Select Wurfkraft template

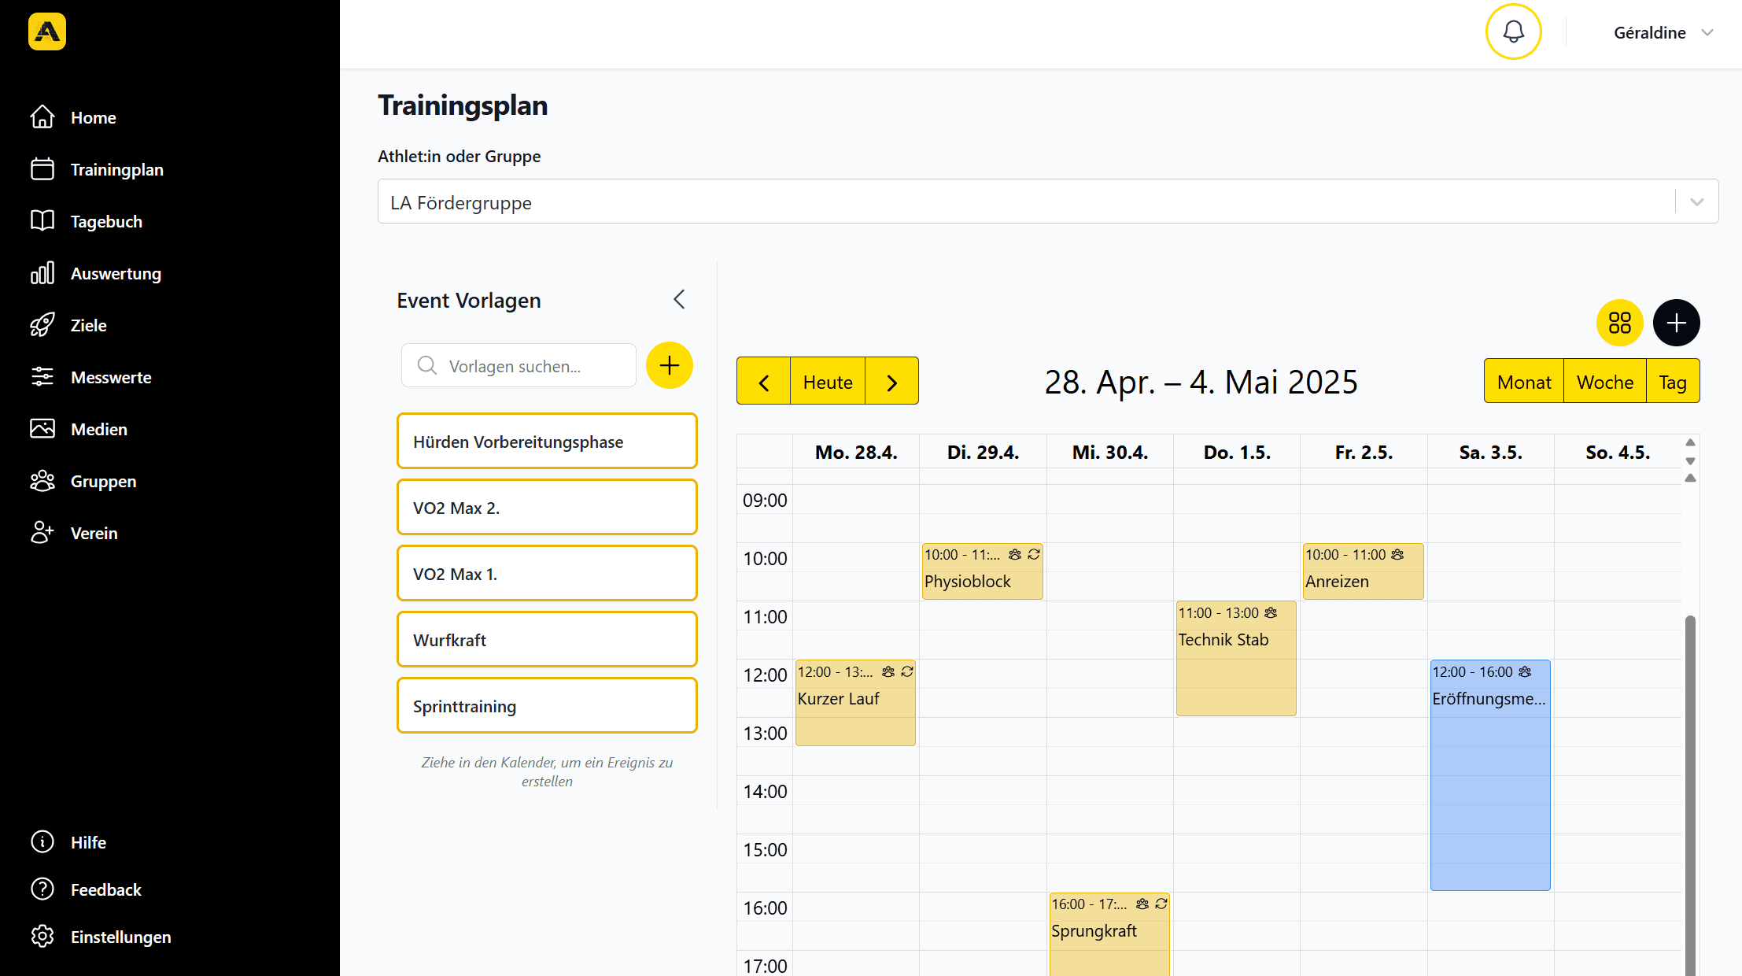click(x=547, y=639)
